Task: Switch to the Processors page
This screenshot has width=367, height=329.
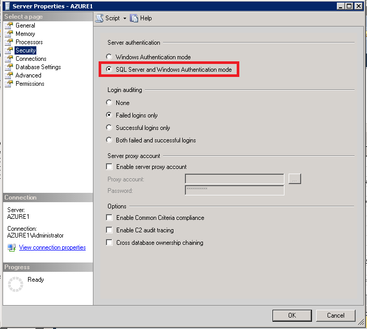Action: click(x=29, y=42)
